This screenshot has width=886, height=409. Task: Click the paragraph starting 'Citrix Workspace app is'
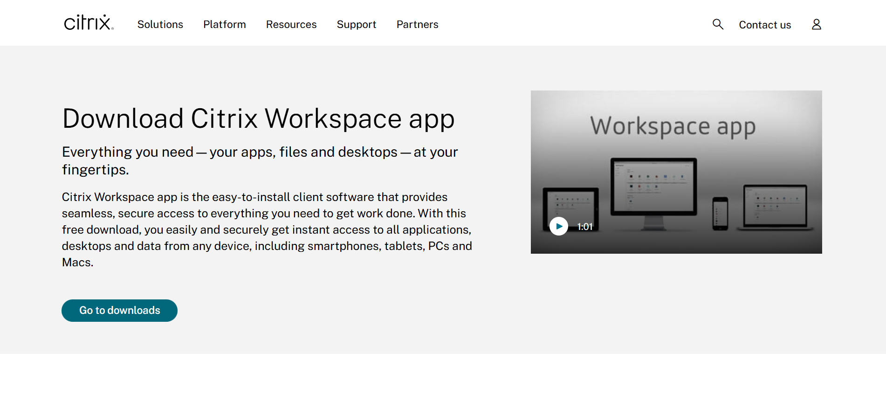[x=267, y=229]
